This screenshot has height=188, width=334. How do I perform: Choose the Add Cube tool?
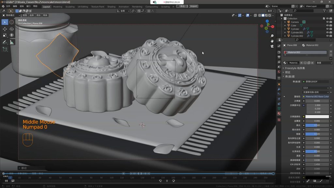(x=5, y=49)
